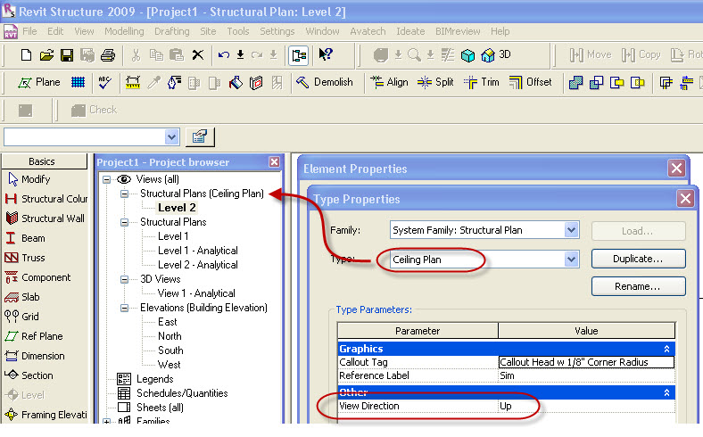Open Schedules/Quantities in project browser
The image size is (703, 437).
(182, 393)
